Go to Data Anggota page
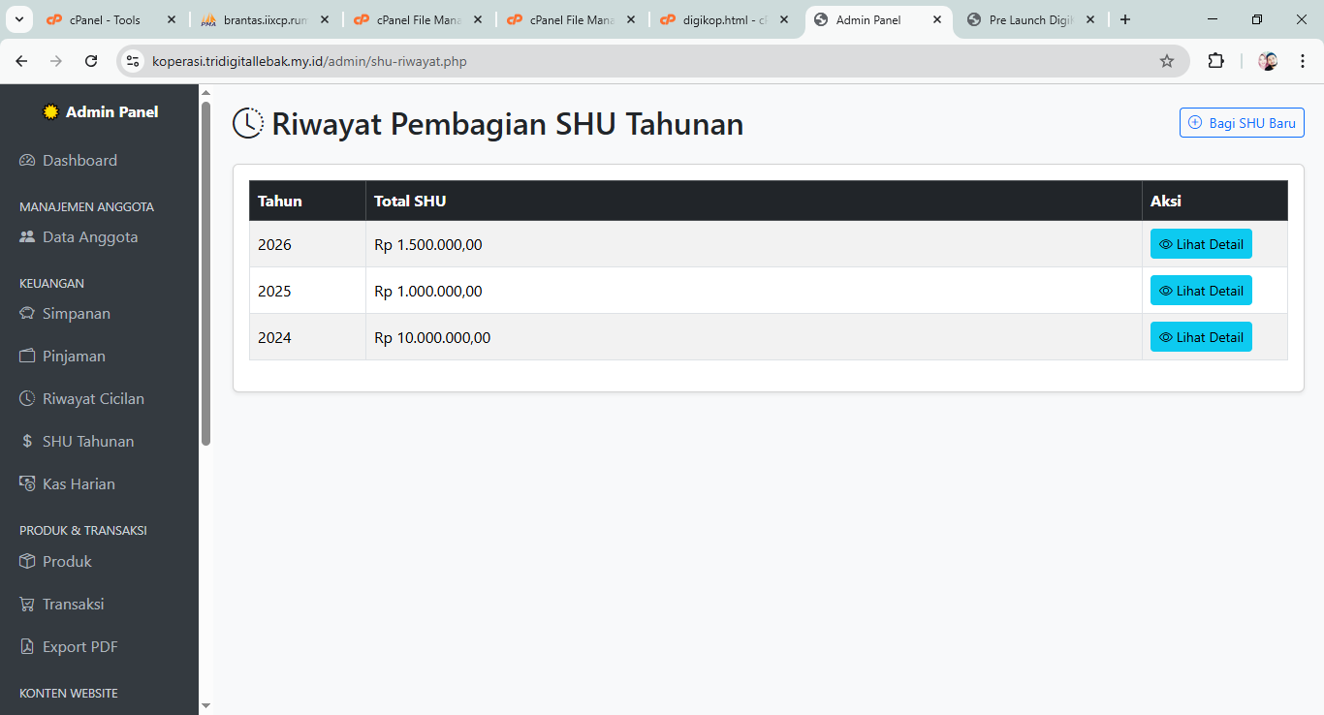This screenshot has width=1324, height=715. [89, 237]
